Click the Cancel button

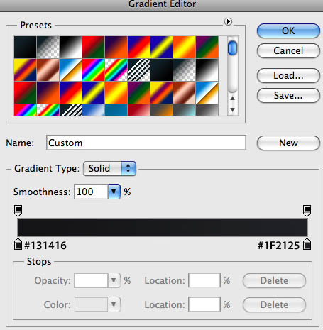[288, 50]
